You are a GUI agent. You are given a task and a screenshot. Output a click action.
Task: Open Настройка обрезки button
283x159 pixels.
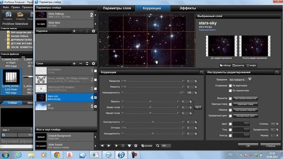tap(245, 110)
